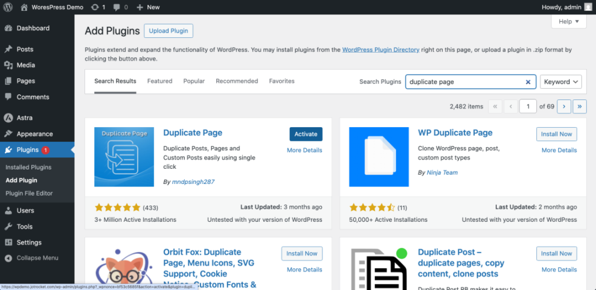Click the Plugins plug icon
This screenshot has height=290, width=596.
pos(8,150)
